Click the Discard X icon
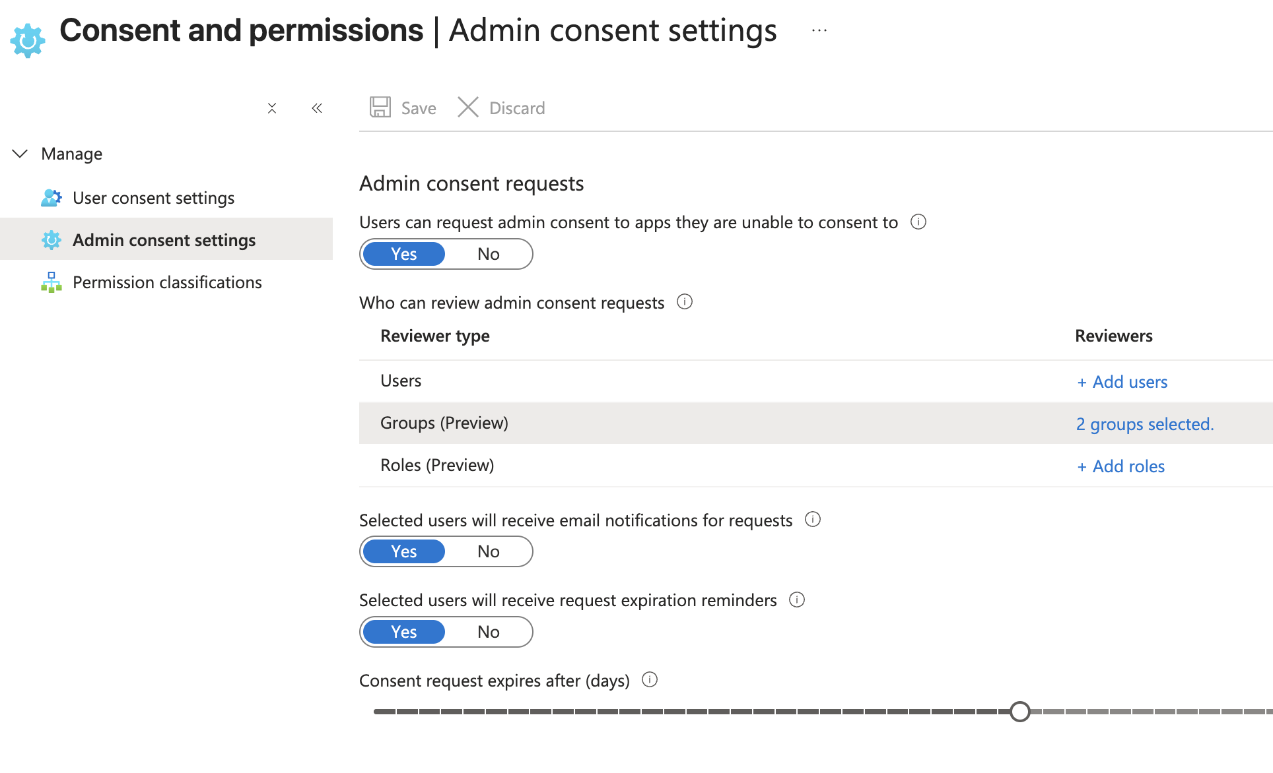 pos(468,107)
